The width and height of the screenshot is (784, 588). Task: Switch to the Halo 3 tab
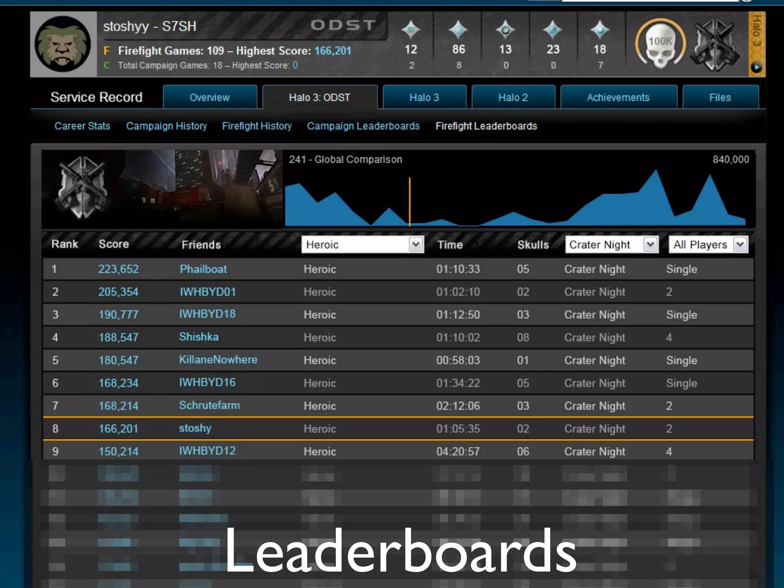tap(425, 97)
